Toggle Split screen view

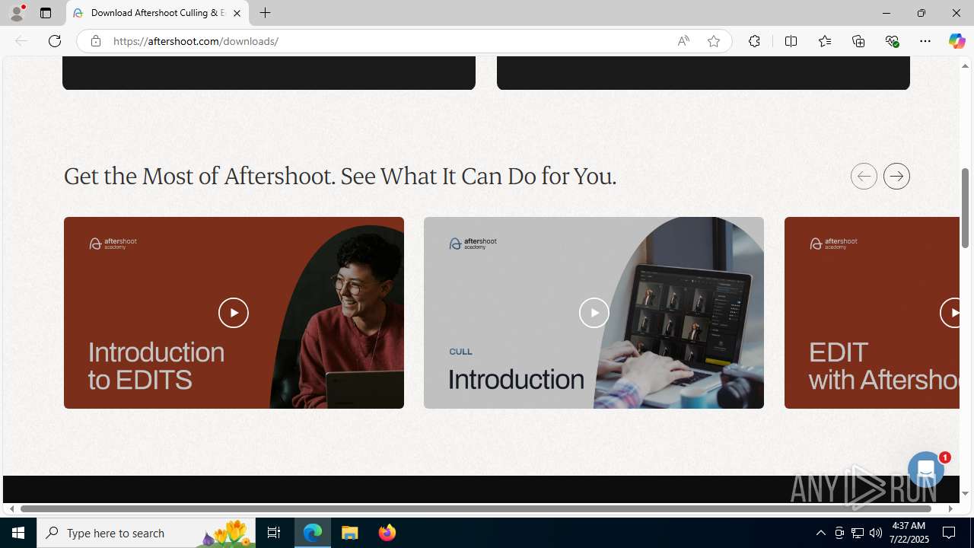791,41
